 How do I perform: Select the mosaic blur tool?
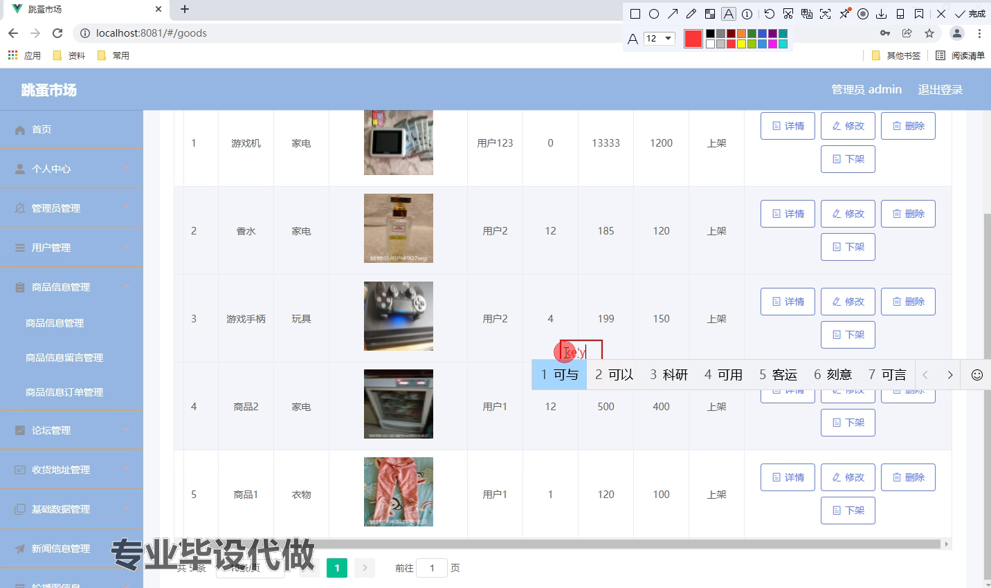(710, 14)
